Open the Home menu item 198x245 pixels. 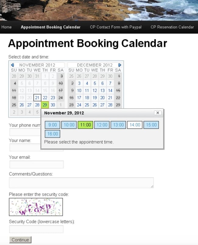(x=6, y=27)
